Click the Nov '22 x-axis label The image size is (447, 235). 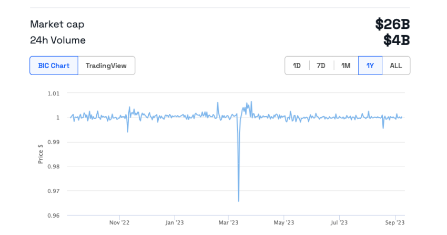pos(119,222)
